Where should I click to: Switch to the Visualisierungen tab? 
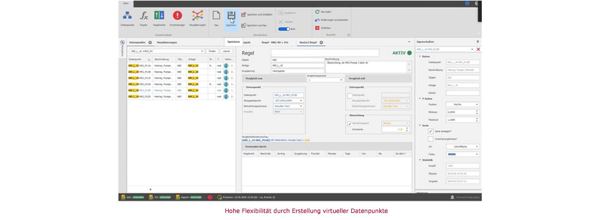[x=167, y=42]
